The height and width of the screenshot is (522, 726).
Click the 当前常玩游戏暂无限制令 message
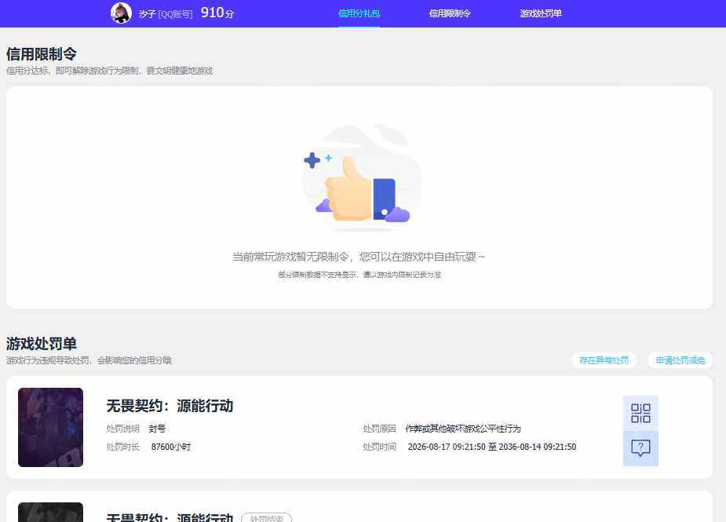[x=359, y=256]
